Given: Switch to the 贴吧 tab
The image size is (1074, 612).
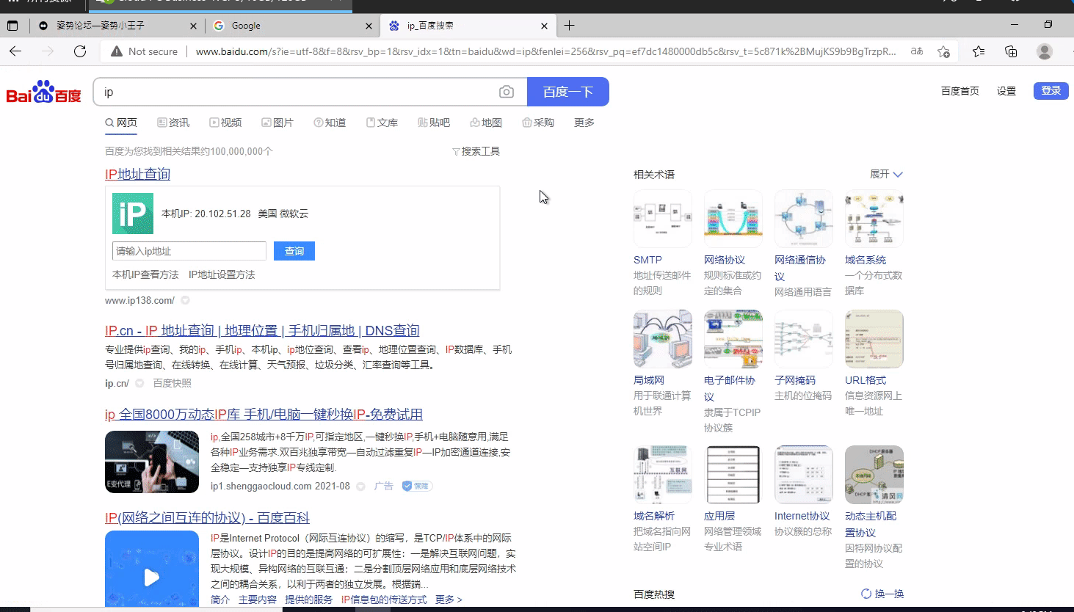Looking at the screenshot, I should (x=434, y=123).
